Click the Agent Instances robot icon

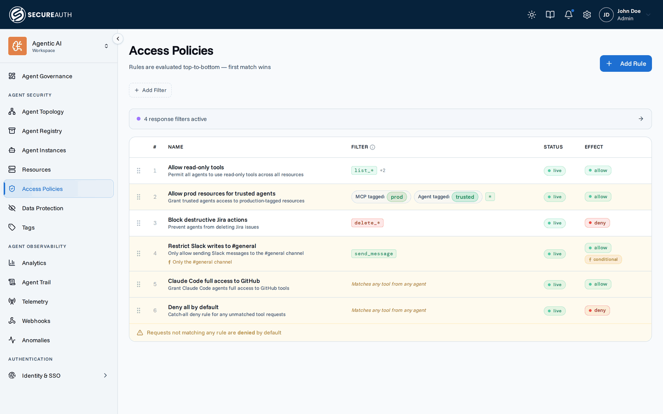(12, 150)
